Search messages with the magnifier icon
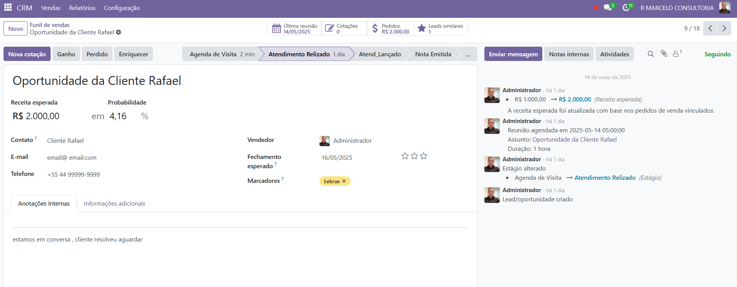Image resolution: width=737 pixels, height=287 pixels. point(651,54)
